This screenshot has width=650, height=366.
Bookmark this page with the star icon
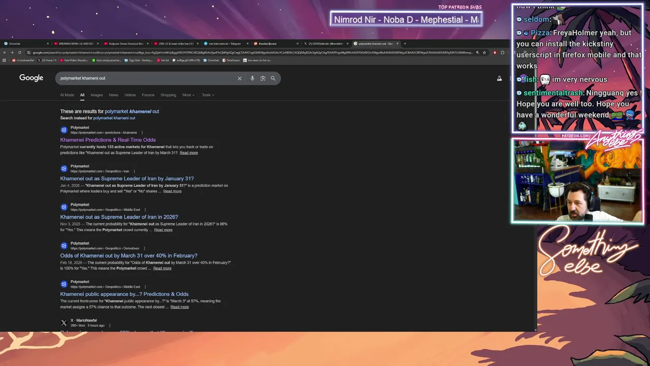[484, 52]
